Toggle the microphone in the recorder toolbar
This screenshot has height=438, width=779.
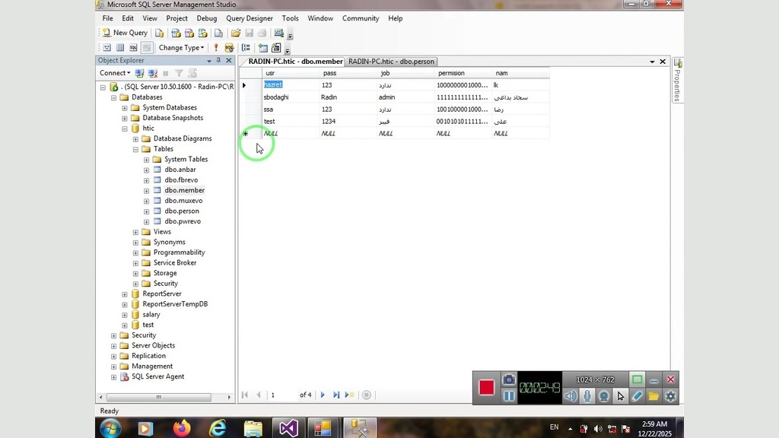point(587,395)
